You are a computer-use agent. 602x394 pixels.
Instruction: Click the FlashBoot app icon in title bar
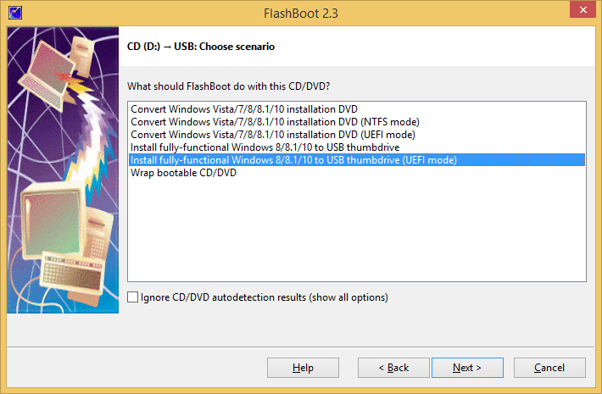pyautogui.click(x=15, y=13)
